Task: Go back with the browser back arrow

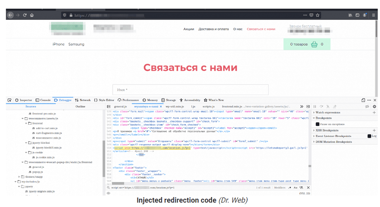Action: (10, 15)
